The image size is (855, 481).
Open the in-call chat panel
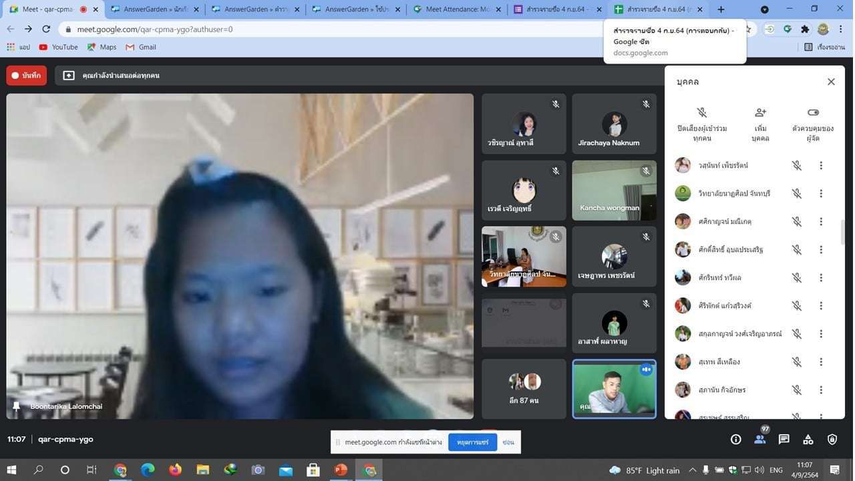pyautogui.click(x=784, y=439)
